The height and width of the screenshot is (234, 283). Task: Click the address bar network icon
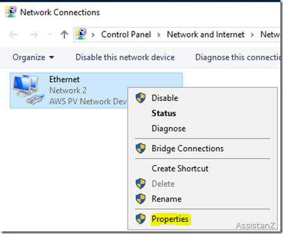tap(81, 35)
